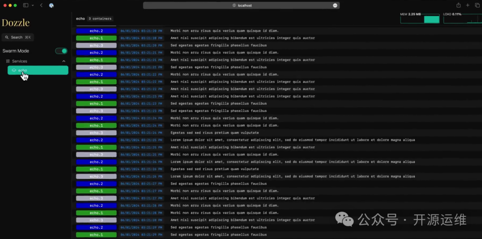Screen dimensions: 482x239
Task: Click the magnifier icon in Search
Action: (7, 37)
